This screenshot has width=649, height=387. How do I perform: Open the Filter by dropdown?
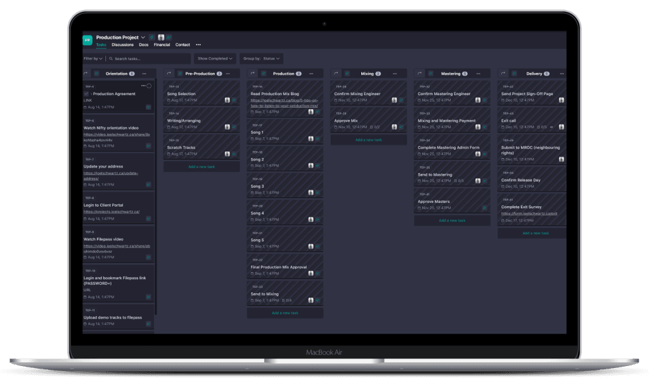tap(92, 58)
